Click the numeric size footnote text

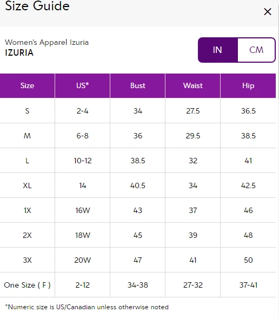tap(87, 307)
